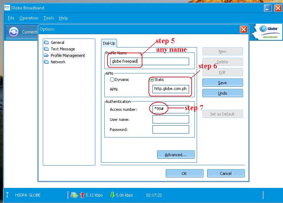Click the User name field
This screenshot has width=283, height=203.
(x=170, y=119)
